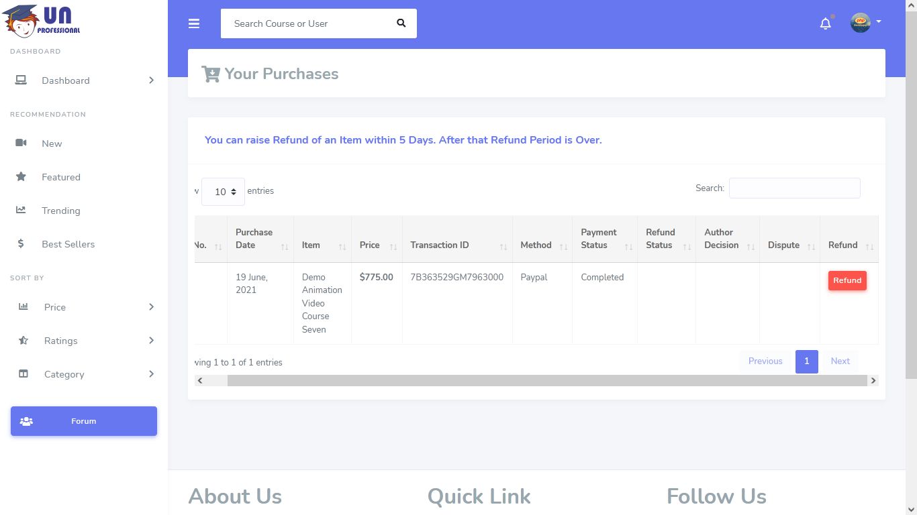The height and width of the screenshot is (515, 917).
Task: Open the Forum button
Action: (x=84, y=421)
